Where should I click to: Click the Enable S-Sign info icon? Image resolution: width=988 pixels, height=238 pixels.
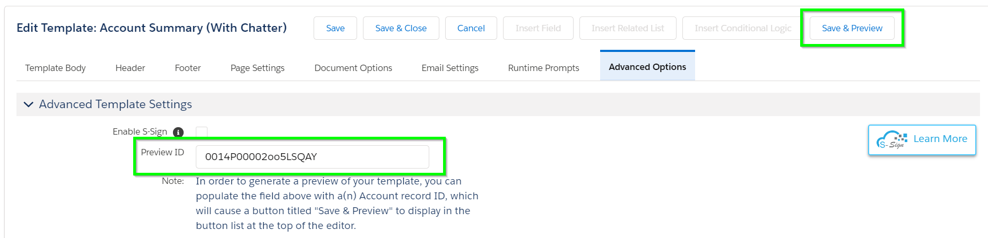coord(178,132)
